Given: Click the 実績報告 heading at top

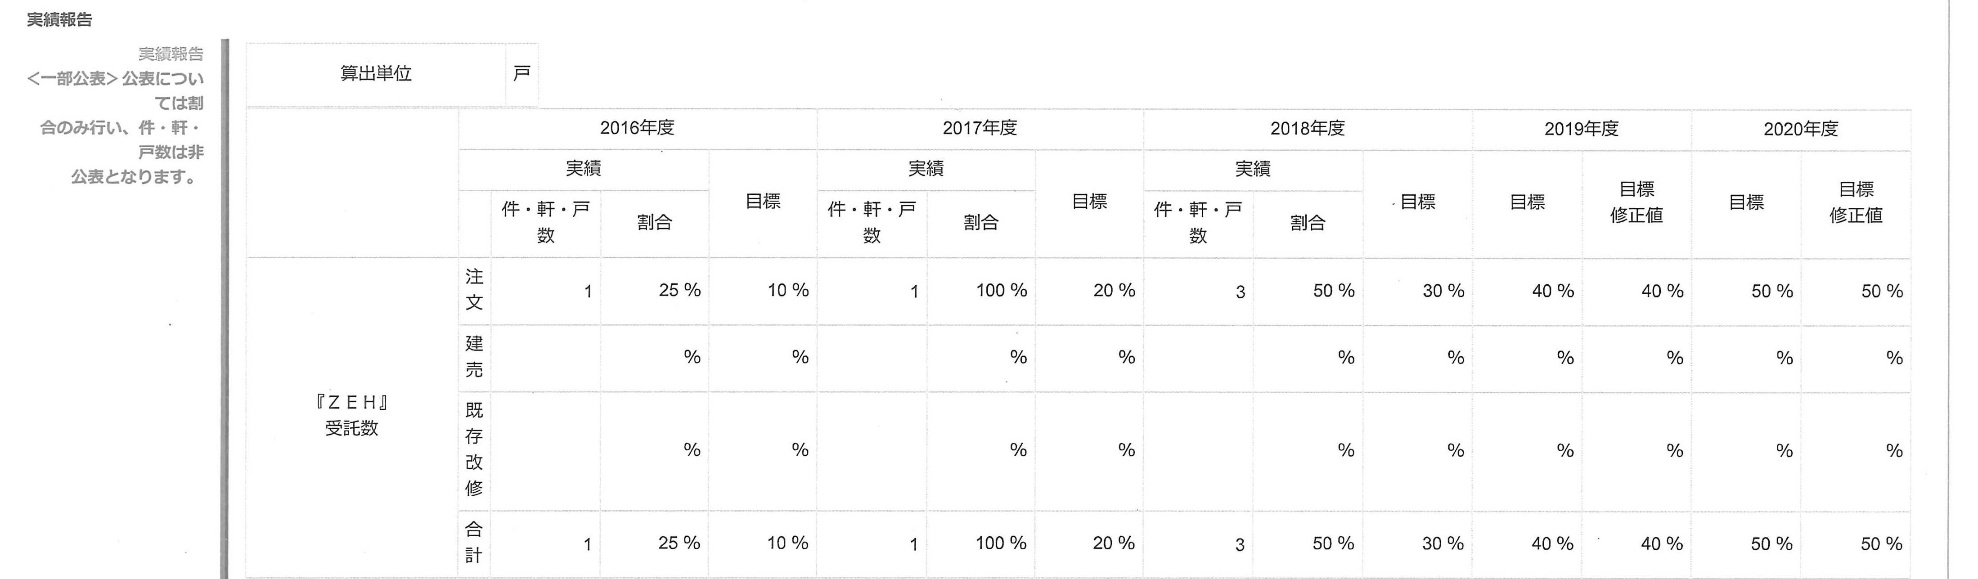Looking at the screenshot, I should 59,19.
